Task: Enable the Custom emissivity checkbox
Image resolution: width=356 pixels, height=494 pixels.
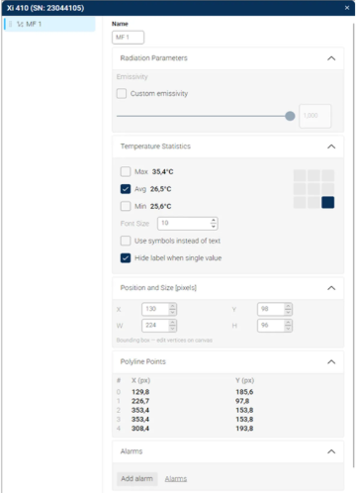Action: (x=122, y=93)
